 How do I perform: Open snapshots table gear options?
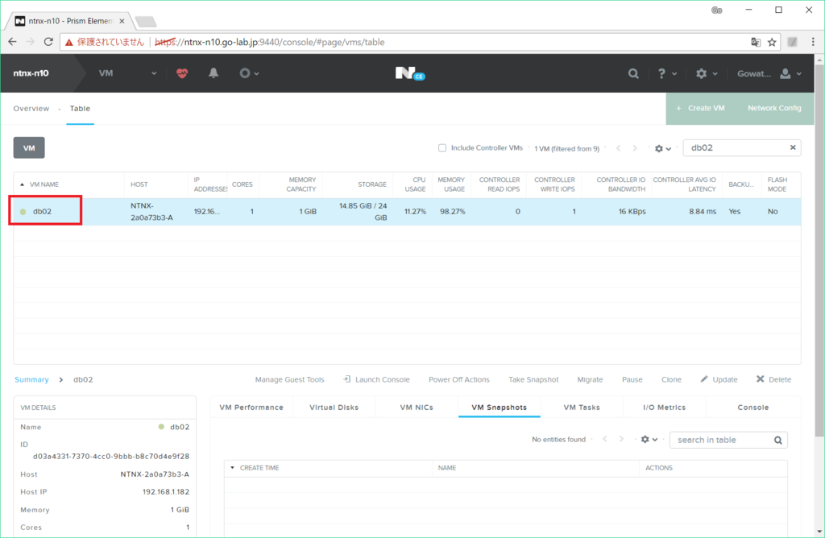pos(649,439)
